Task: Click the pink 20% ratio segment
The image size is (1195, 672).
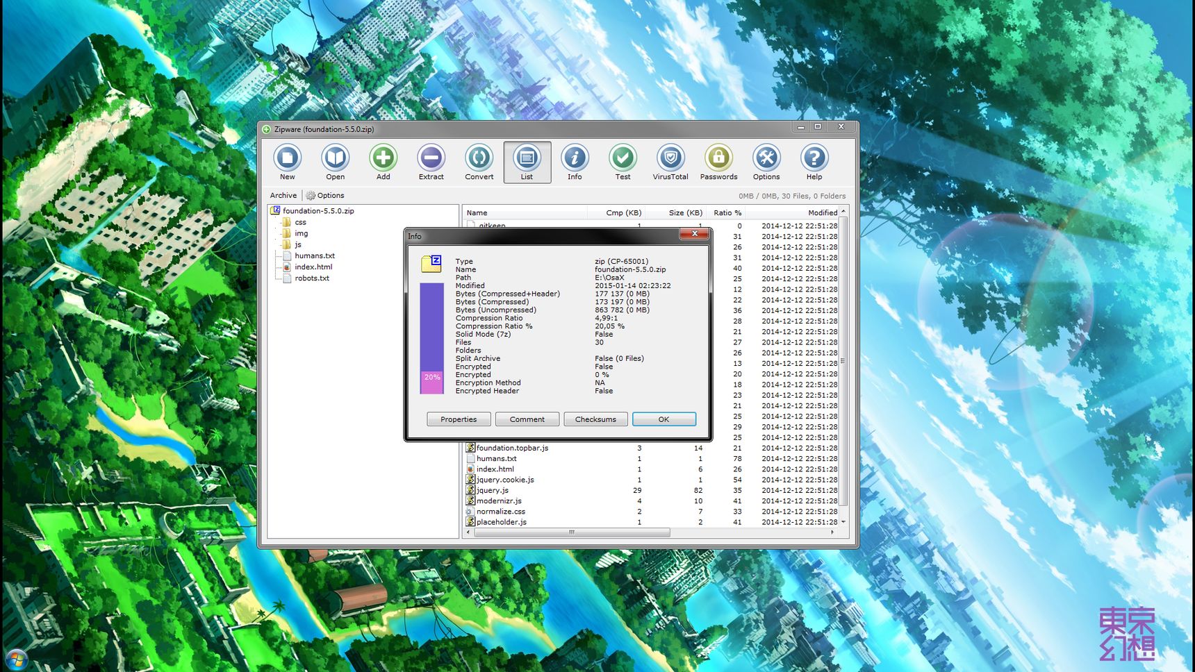Action: click(431, 382)
